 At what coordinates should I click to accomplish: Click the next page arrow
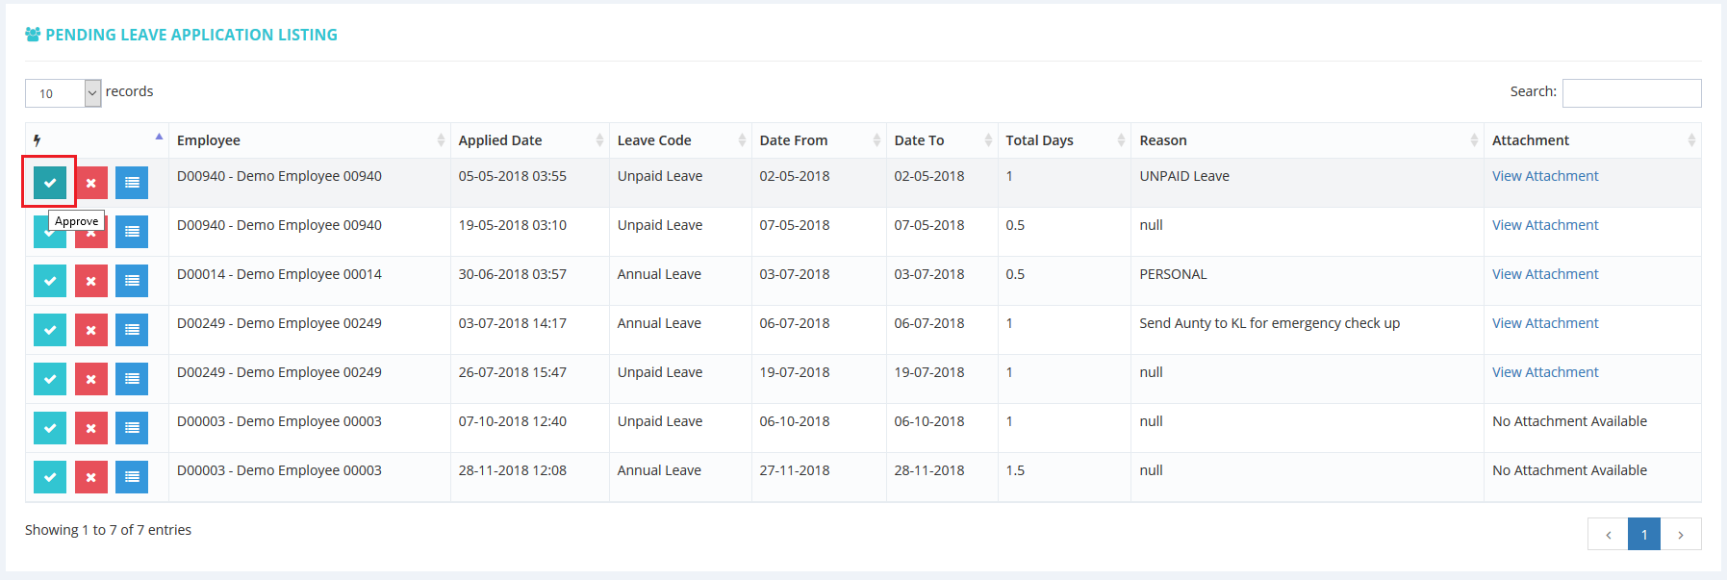click(x=1681, y=535)
